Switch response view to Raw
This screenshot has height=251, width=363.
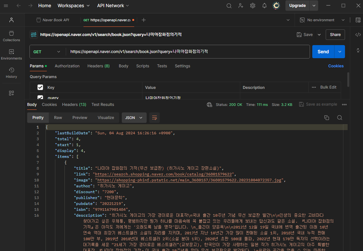(58, 118)
